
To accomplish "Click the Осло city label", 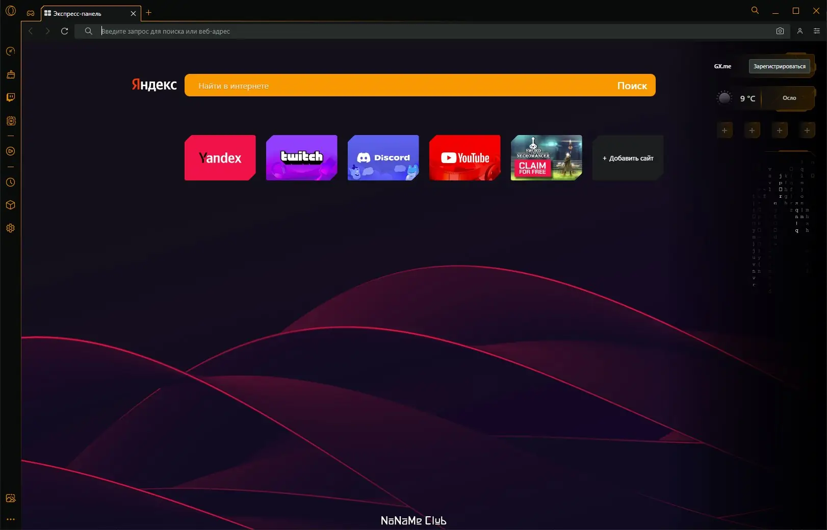I will click(x=789, y=98).
